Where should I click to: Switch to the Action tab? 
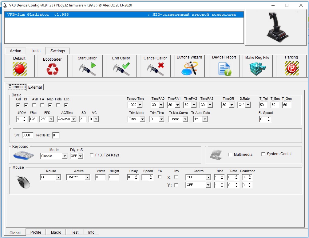pos(15,51)
